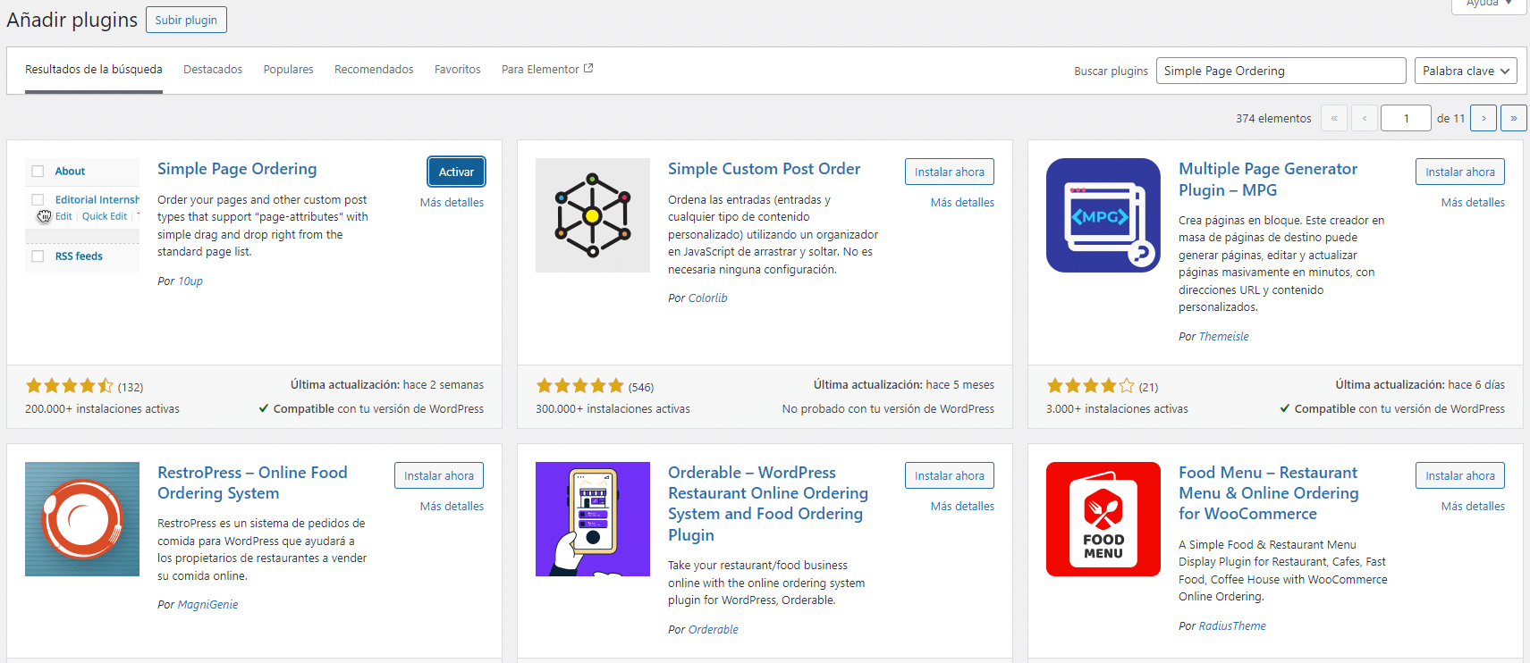The height and width of the screenshot is (663, 1530).
Task: Click the Simple Custom Post Order plugin icon
Action: pos(592,215)
